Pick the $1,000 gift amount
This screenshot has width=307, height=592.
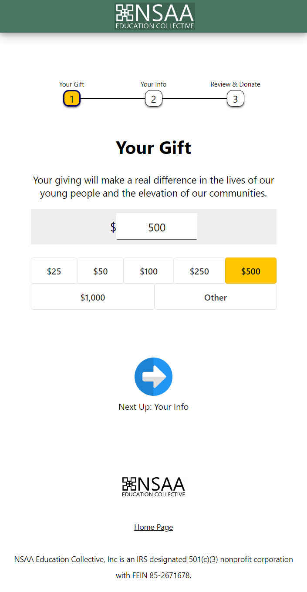click(93, 298)
